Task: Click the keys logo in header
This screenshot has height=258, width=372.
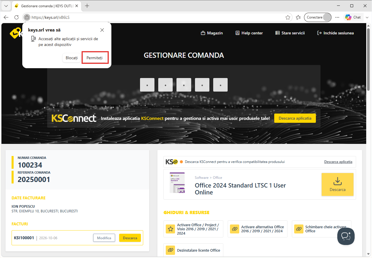Action: (x=16, y=33)
